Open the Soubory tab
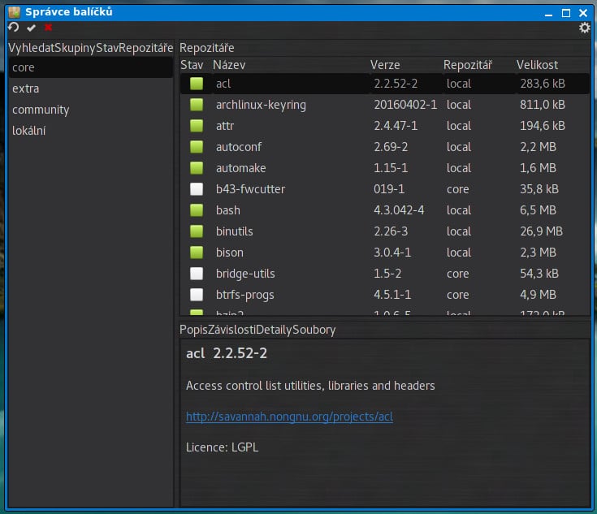Screen dimensions: 597x514 click(314, 330)
